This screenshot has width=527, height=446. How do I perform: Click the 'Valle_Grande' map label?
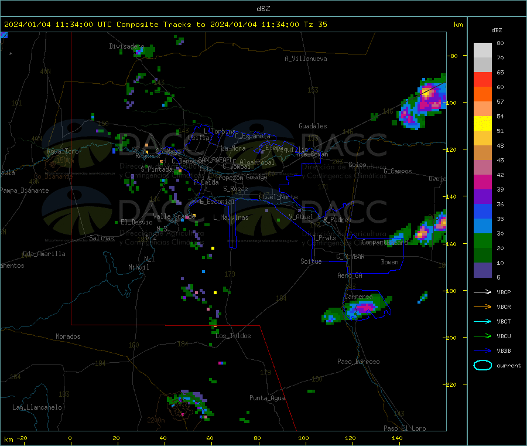coord(174,216)
